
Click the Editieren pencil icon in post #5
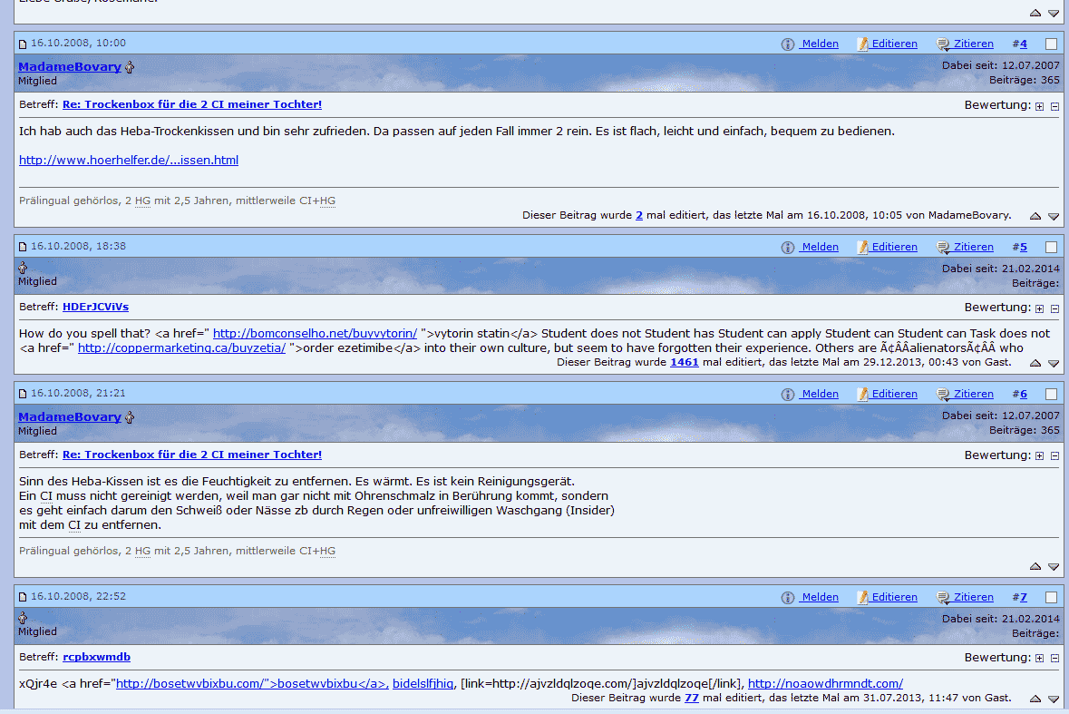(x=863, y=247)
